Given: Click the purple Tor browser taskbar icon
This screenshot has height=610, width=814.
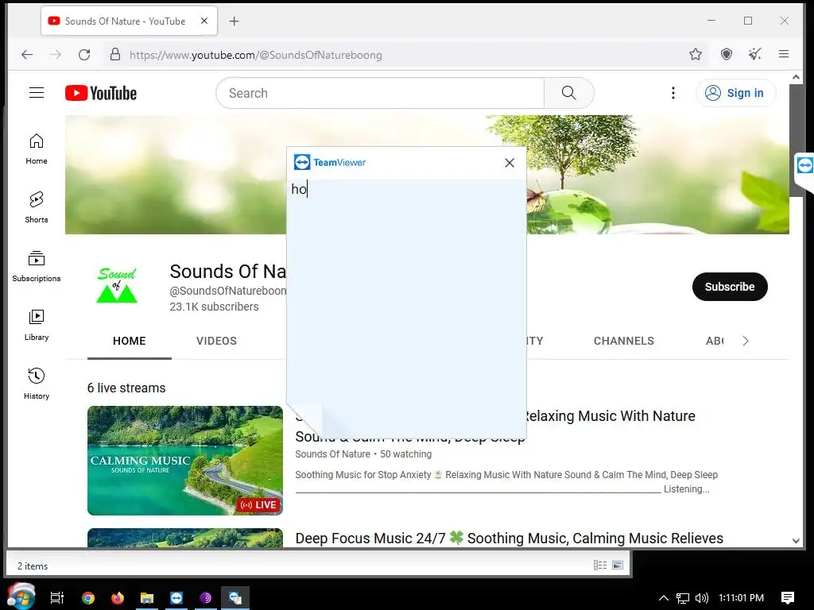Looking at the screenshot, I should pyautogui.click(x=206, y=598).
